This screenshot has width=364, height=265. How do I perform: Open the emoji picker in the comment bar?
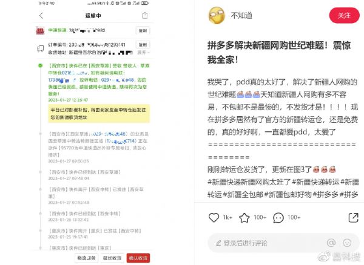[347, 243]
